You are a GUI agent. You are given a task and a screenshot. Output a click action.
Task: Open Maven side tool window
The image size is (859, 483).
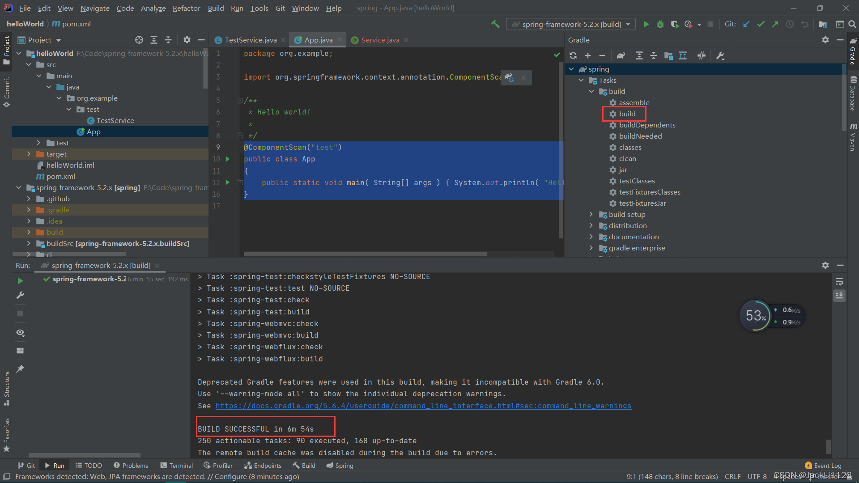click(x=853, y=137)
